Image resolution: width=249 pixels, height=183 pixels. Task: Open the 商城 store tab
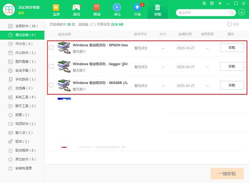[97, 10]
